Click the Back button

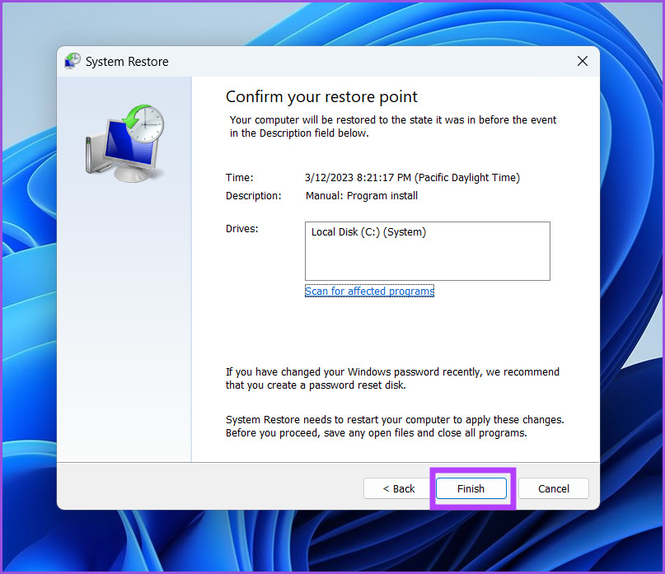[x=398, y=488]
